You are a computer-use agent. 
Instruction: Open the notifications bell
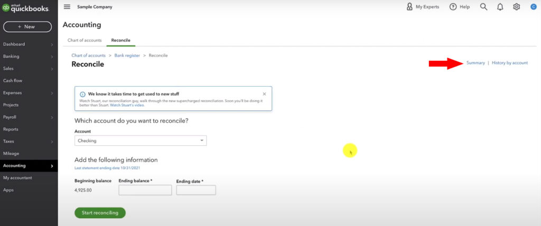(500, 7)
